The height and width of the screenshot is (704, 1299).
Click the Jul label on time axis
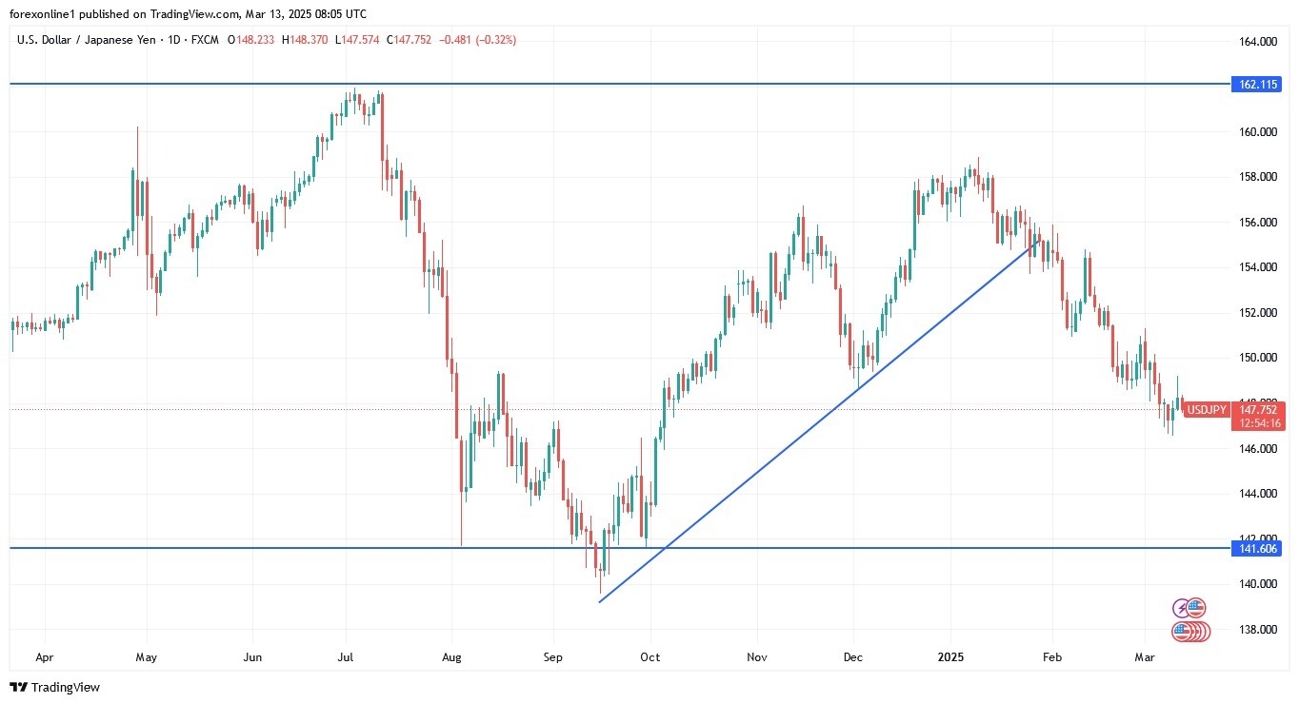(346, 656)
